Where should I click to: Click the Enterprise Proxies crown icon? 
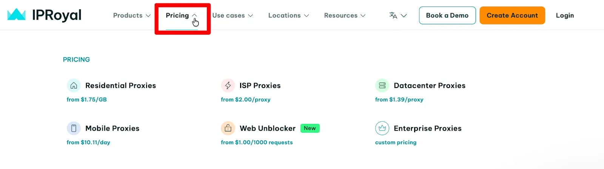click(382, 128)
